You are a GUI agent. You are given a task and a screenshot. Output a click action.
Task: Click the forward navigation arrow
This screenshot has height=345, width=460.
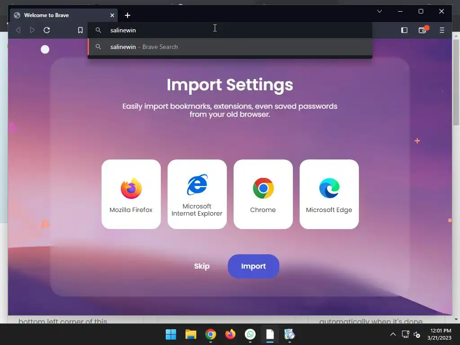point(32,30)
